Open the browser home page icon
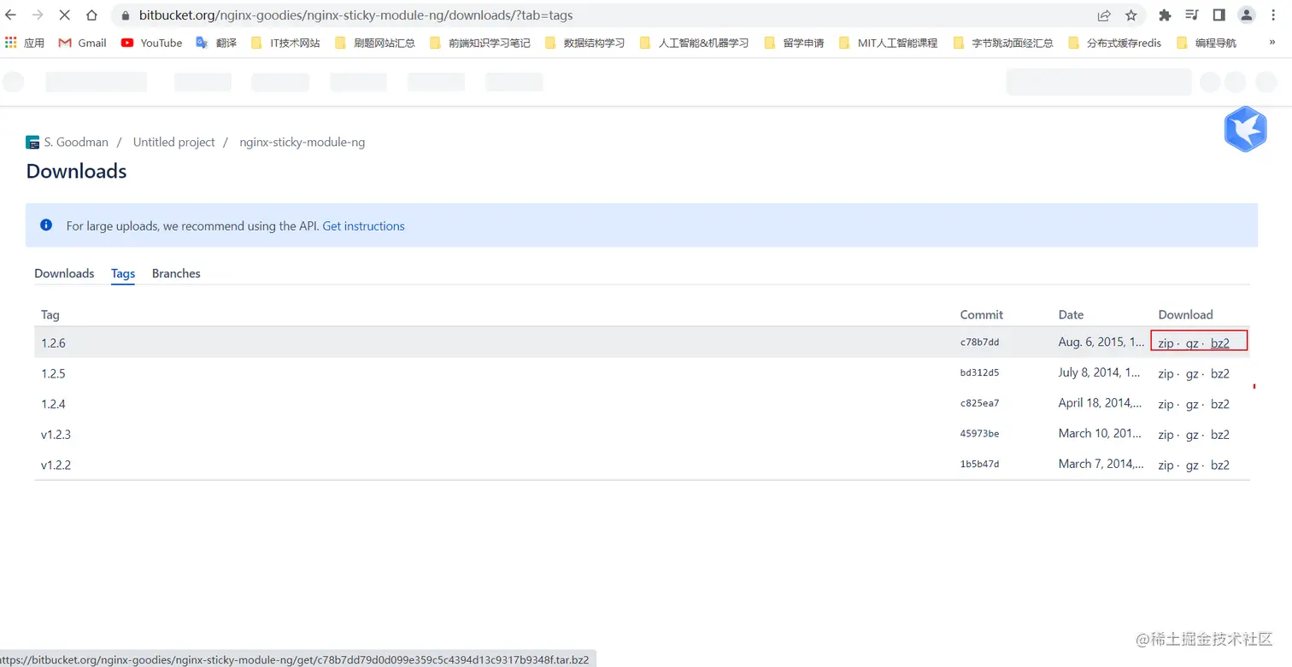Viewport: 1292px width, 667px height. pos(92,15)
